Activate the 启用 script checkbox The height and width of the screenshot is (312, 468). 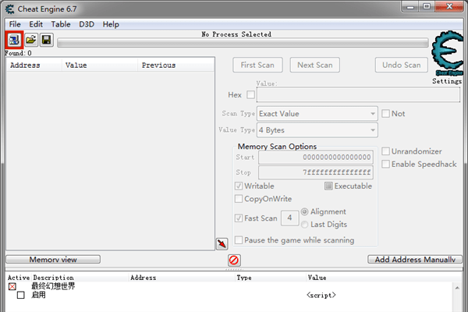[x=20, y=296]
